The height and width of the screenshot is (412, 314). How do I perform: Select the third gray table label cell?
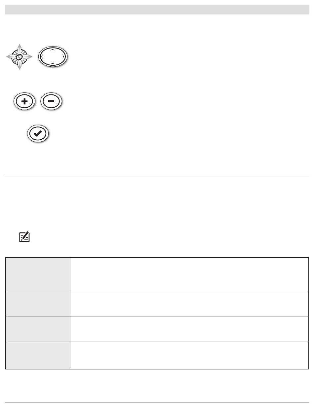pyautogui.click(x=38, y=328)
